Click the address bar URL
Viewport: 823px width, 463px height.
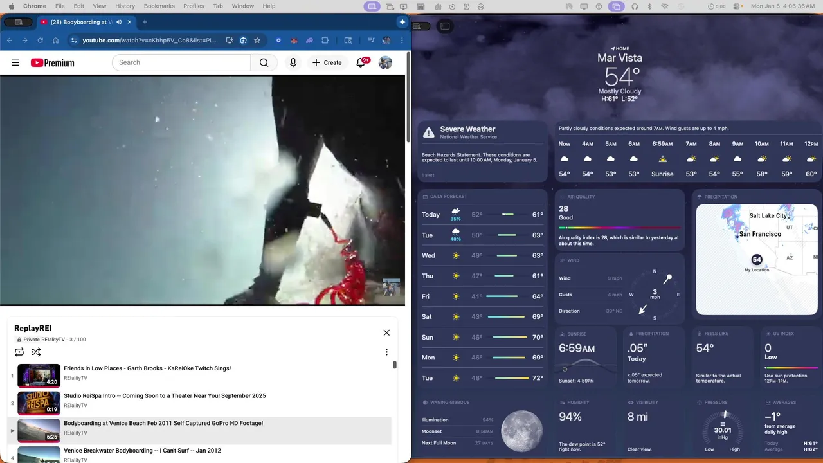pyautogui.click(x=150, y=40)
